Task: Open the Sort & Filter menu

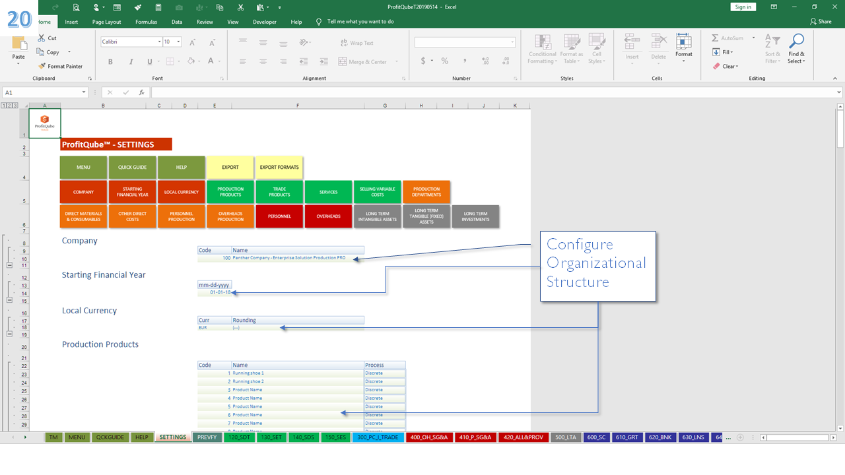Action: click(772, 49)
